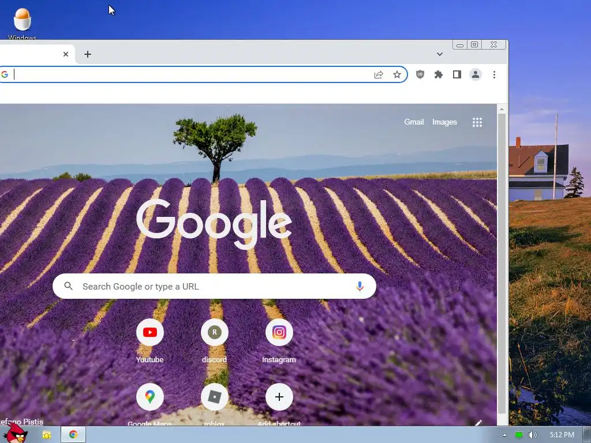Viewport: 591px width, 443px height.
Task: Click the Search Google or type a URL box
Action: pyautogui.click(x=215, y=286)
